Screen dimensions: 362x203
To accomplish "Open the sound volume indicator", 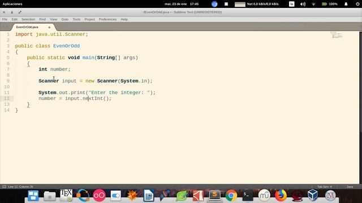I will point(303,4).
